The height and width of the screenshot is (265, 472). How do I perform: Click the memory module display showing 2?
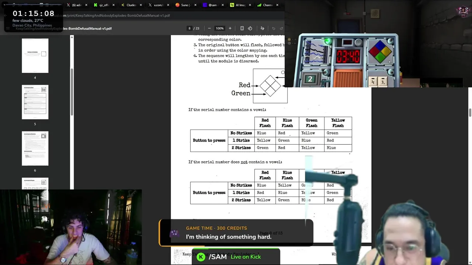tap(310, 79)
